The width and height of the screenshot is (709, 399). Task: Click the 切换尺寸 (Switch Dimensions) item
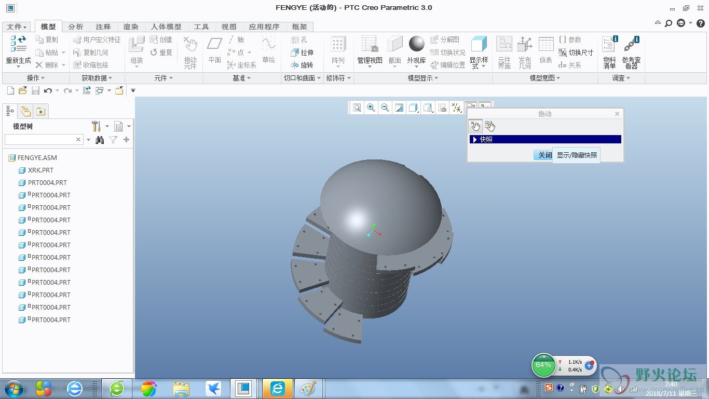click(x=576, y=52)
